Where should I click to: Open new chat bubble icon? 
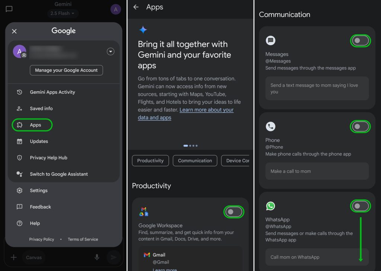9,9
